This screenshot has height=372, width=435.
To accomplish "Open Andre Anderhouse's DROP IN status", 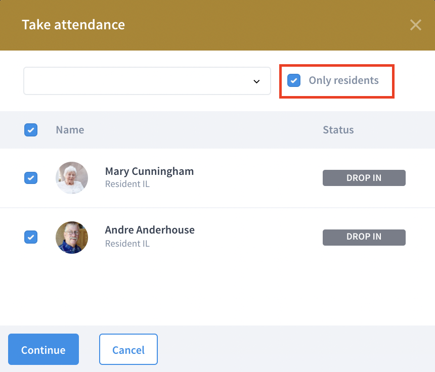I will 364,237.
